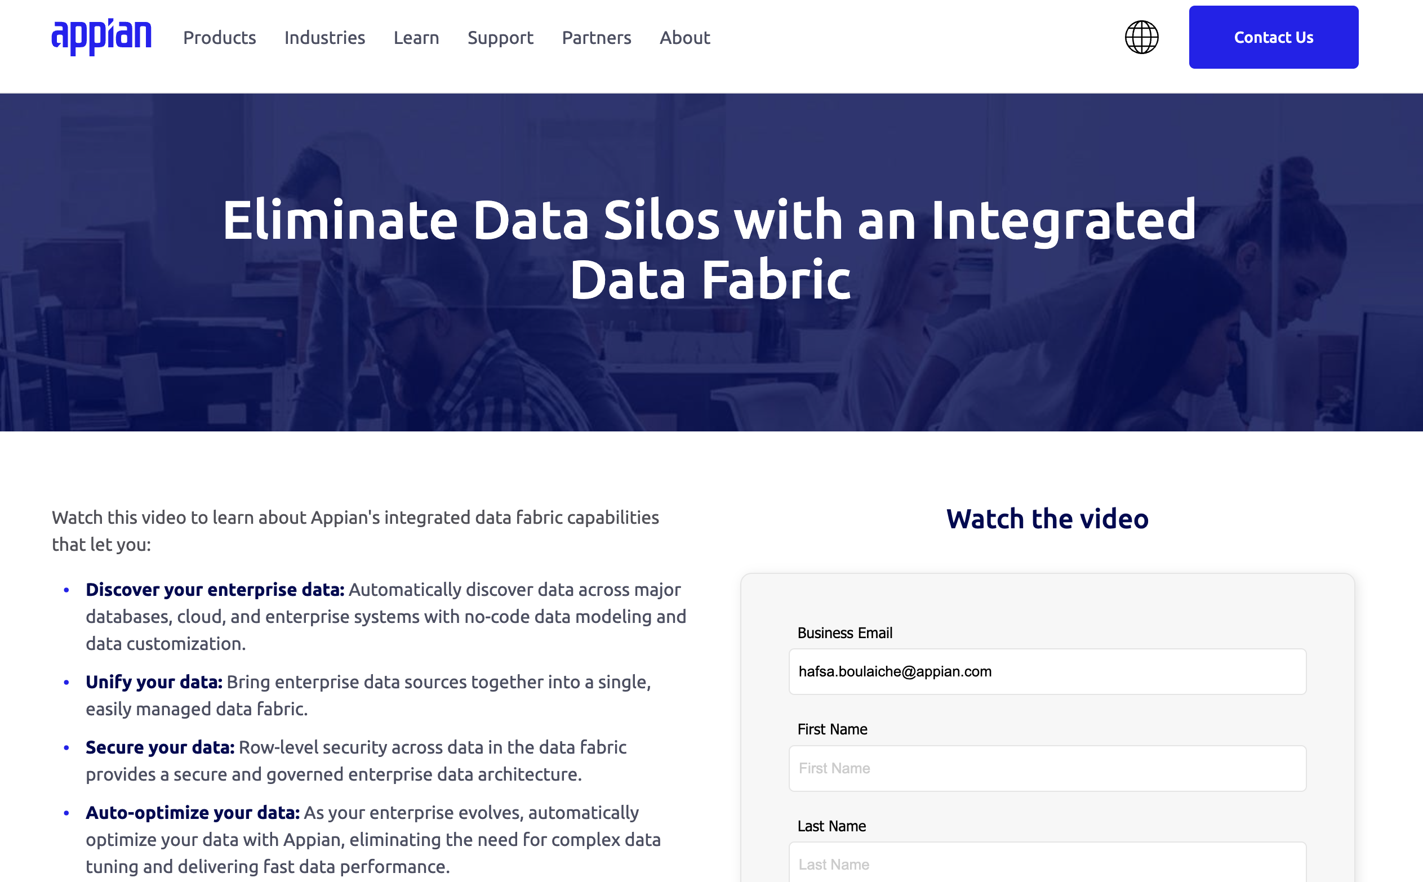The height and width of the screenshot is (882, 1423).
Task: Select the Last Name input field
Action: (1047, 863)
